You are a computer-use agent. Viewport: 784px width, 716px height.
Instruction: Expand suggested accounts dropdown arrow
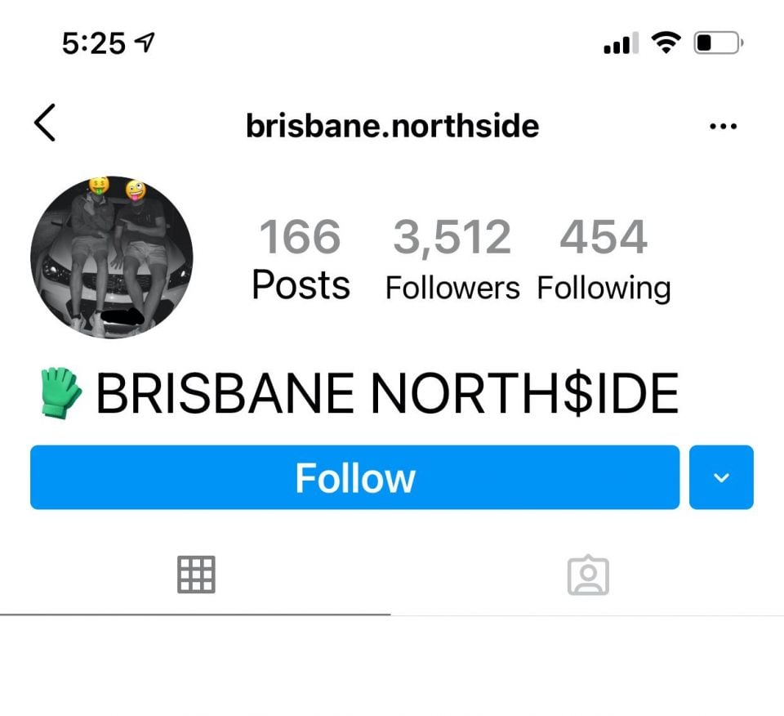pyautogui.click(x=721, y=477)
